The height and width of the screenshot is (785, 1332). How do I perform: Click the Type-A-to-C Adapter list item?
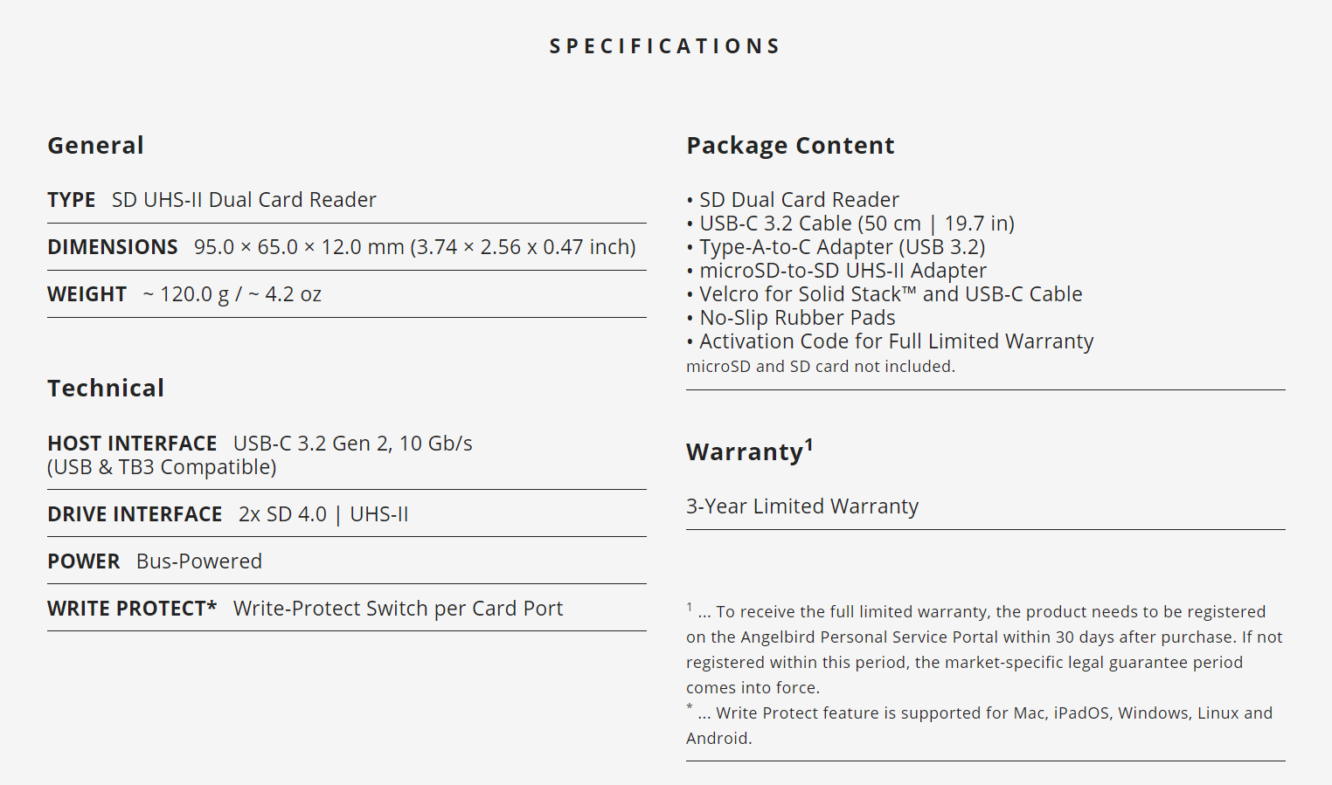pyautogui.click(x=842, y=247)
